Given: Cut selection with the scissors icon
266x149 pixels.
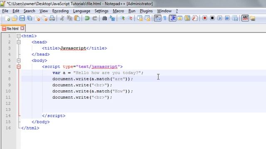Looking at the screenshot, I should tap(62, 18).
